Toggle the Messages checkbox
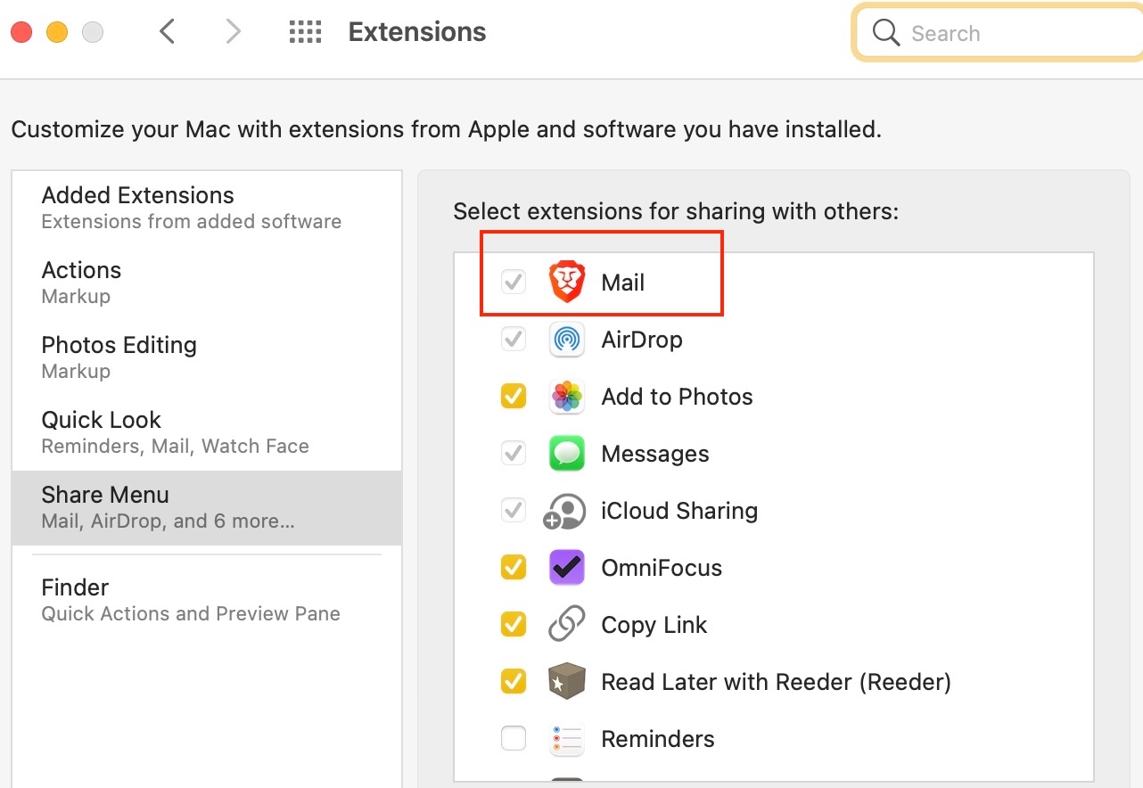This screenshot has height=788, width=1143. (x=514, y=454)
